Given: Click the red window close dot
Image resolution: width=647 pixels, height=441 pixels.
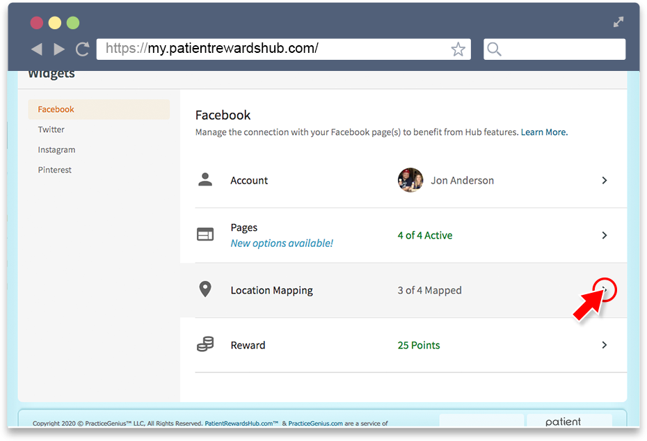Looking at the screenshot, I should [37, 23].
